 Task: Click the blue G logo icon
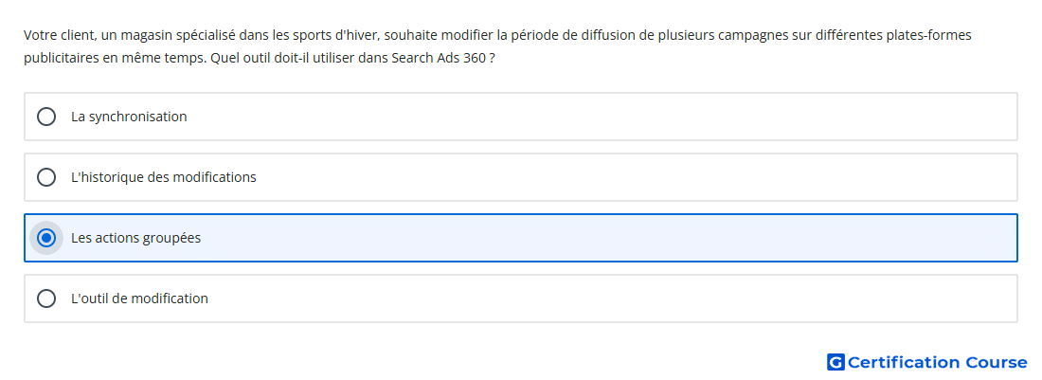835,362
